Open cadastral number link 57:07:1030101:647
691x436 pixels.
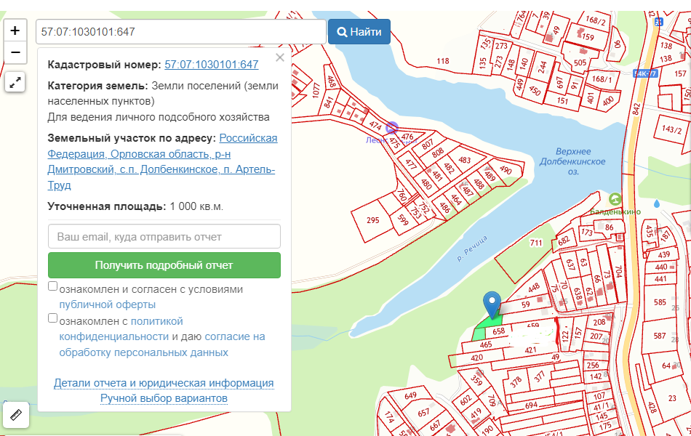pos(212,64)
